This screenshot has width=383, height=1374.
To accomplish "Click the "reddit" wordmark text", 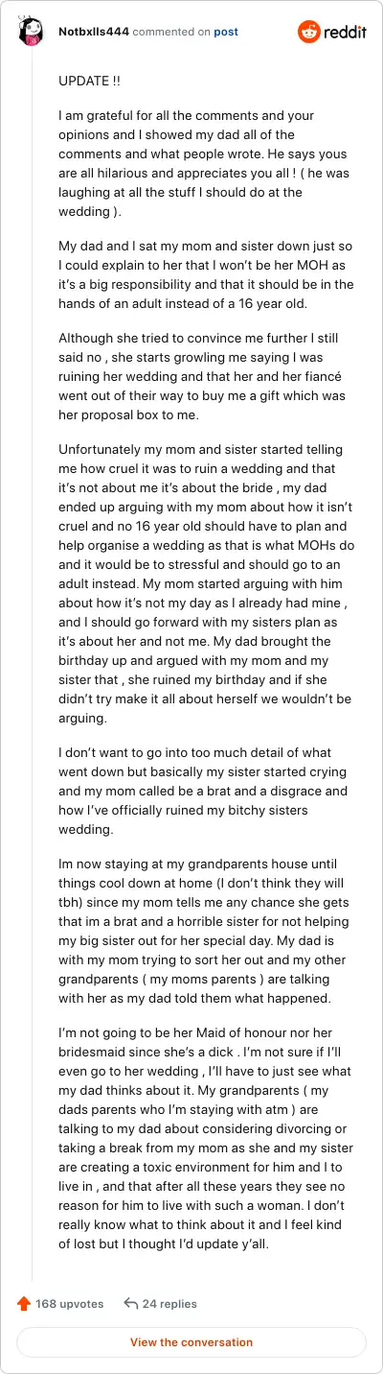I will [x=346, y=33].
